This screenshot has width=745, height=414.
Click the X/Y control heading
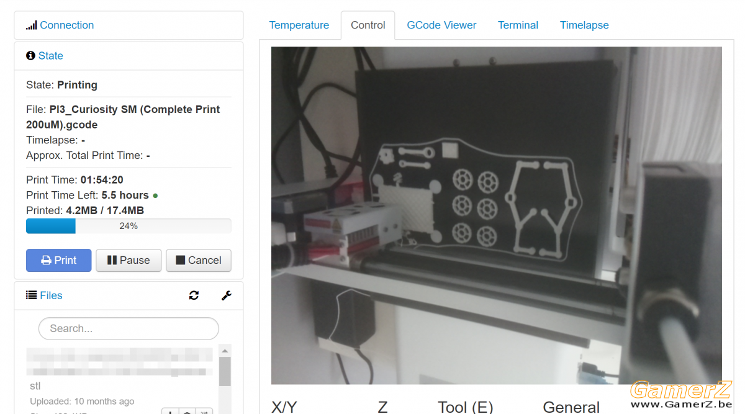[284, 407]
